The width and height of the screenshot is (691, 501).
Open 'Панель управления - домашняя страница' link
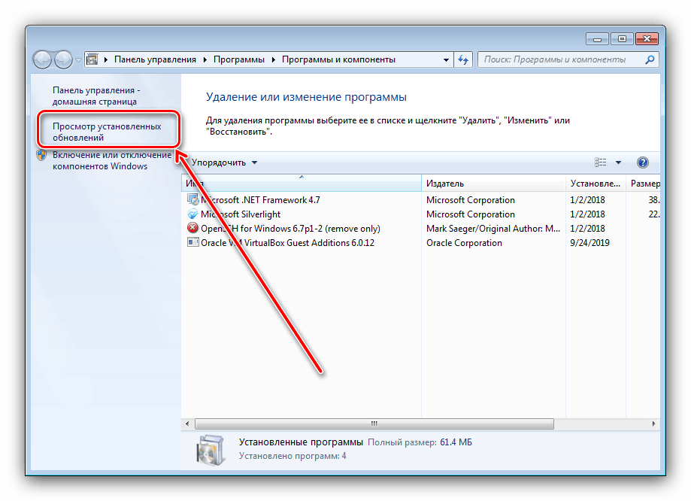(x=96, y=96)
